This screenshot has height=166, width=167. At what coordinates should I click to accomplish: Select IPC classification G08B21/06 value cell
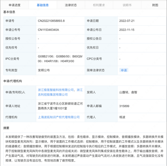click(x=60, y=59)
